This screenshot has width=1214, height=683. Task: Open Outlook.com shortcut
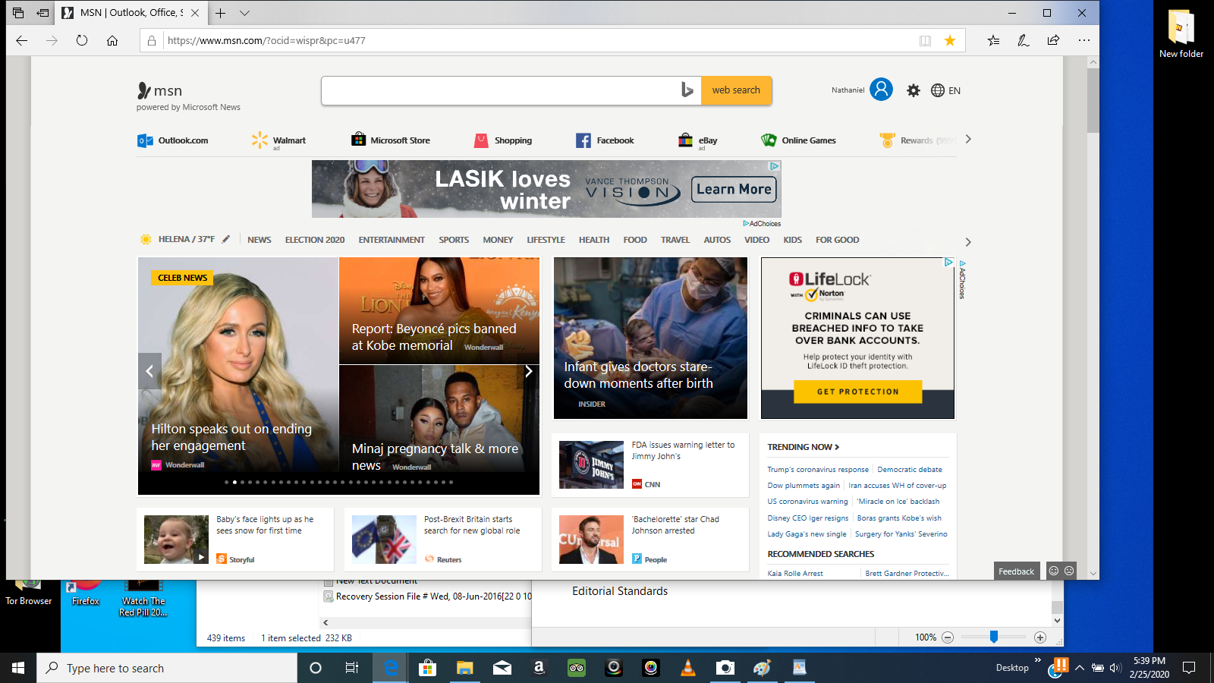point(173,140)
